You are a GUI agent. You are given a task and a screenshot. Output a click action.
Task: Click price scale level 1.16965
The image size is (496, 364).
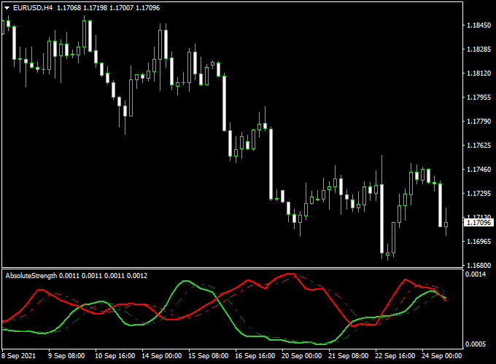479,241
